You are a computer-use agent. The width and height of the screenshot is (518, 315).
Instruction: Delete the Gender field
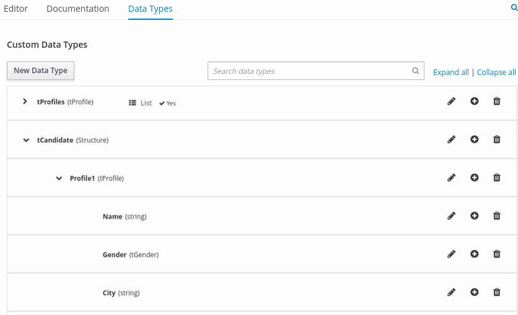click(497, 254)
